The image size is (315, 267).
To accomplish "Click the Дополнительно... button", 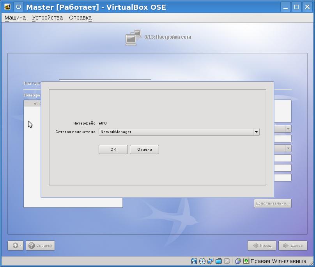I will tap(273, 203).
